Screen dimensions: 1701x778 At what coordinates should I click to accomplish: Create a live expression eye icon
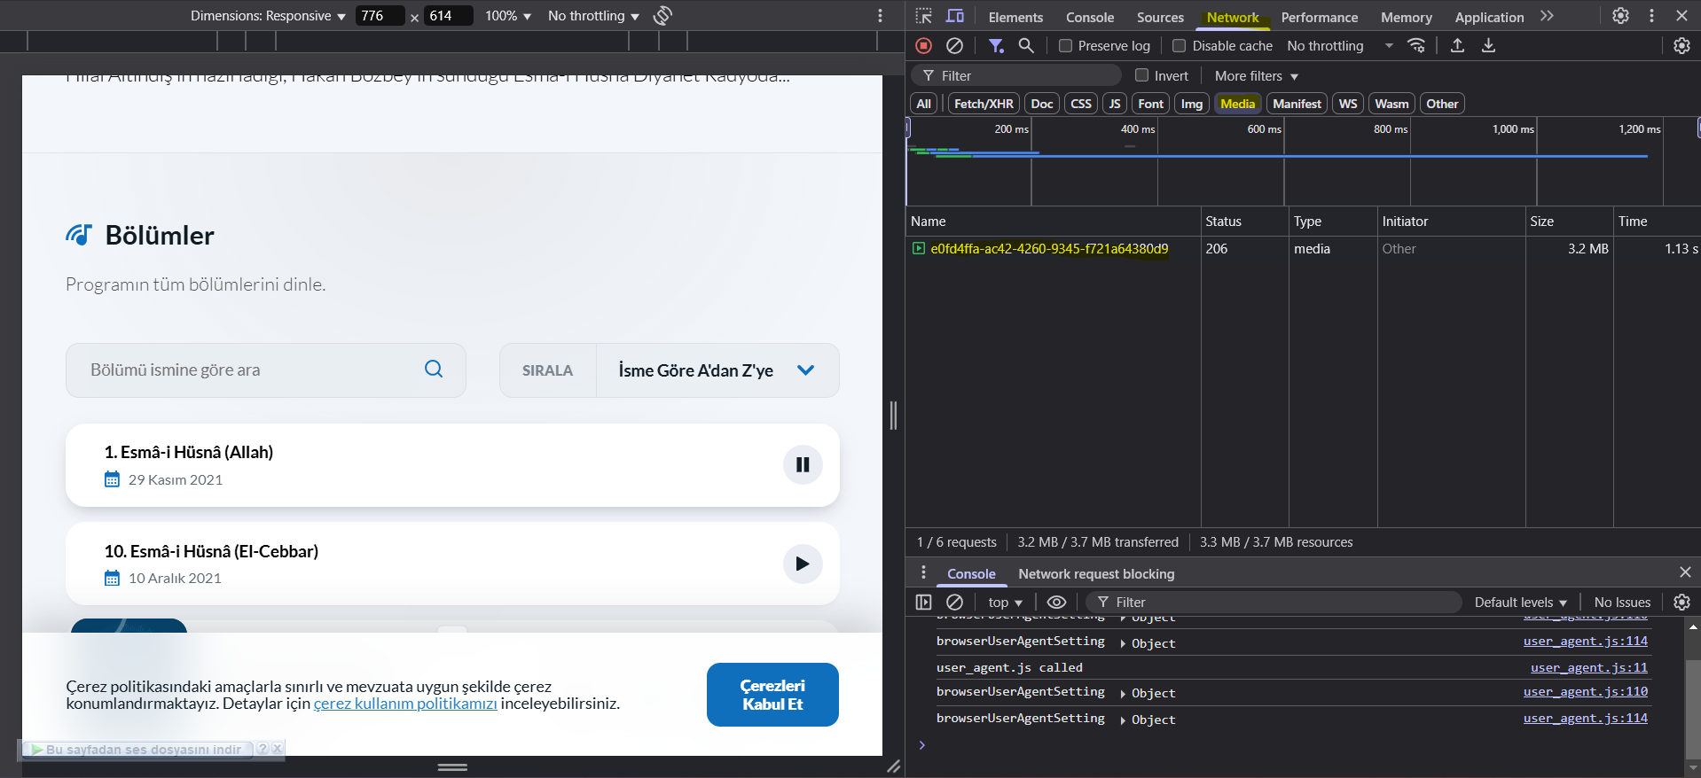click(x=1056, y=602)
